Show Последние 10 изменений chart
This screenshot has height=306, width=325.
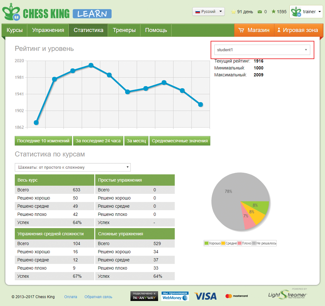[x=43, y=141]
